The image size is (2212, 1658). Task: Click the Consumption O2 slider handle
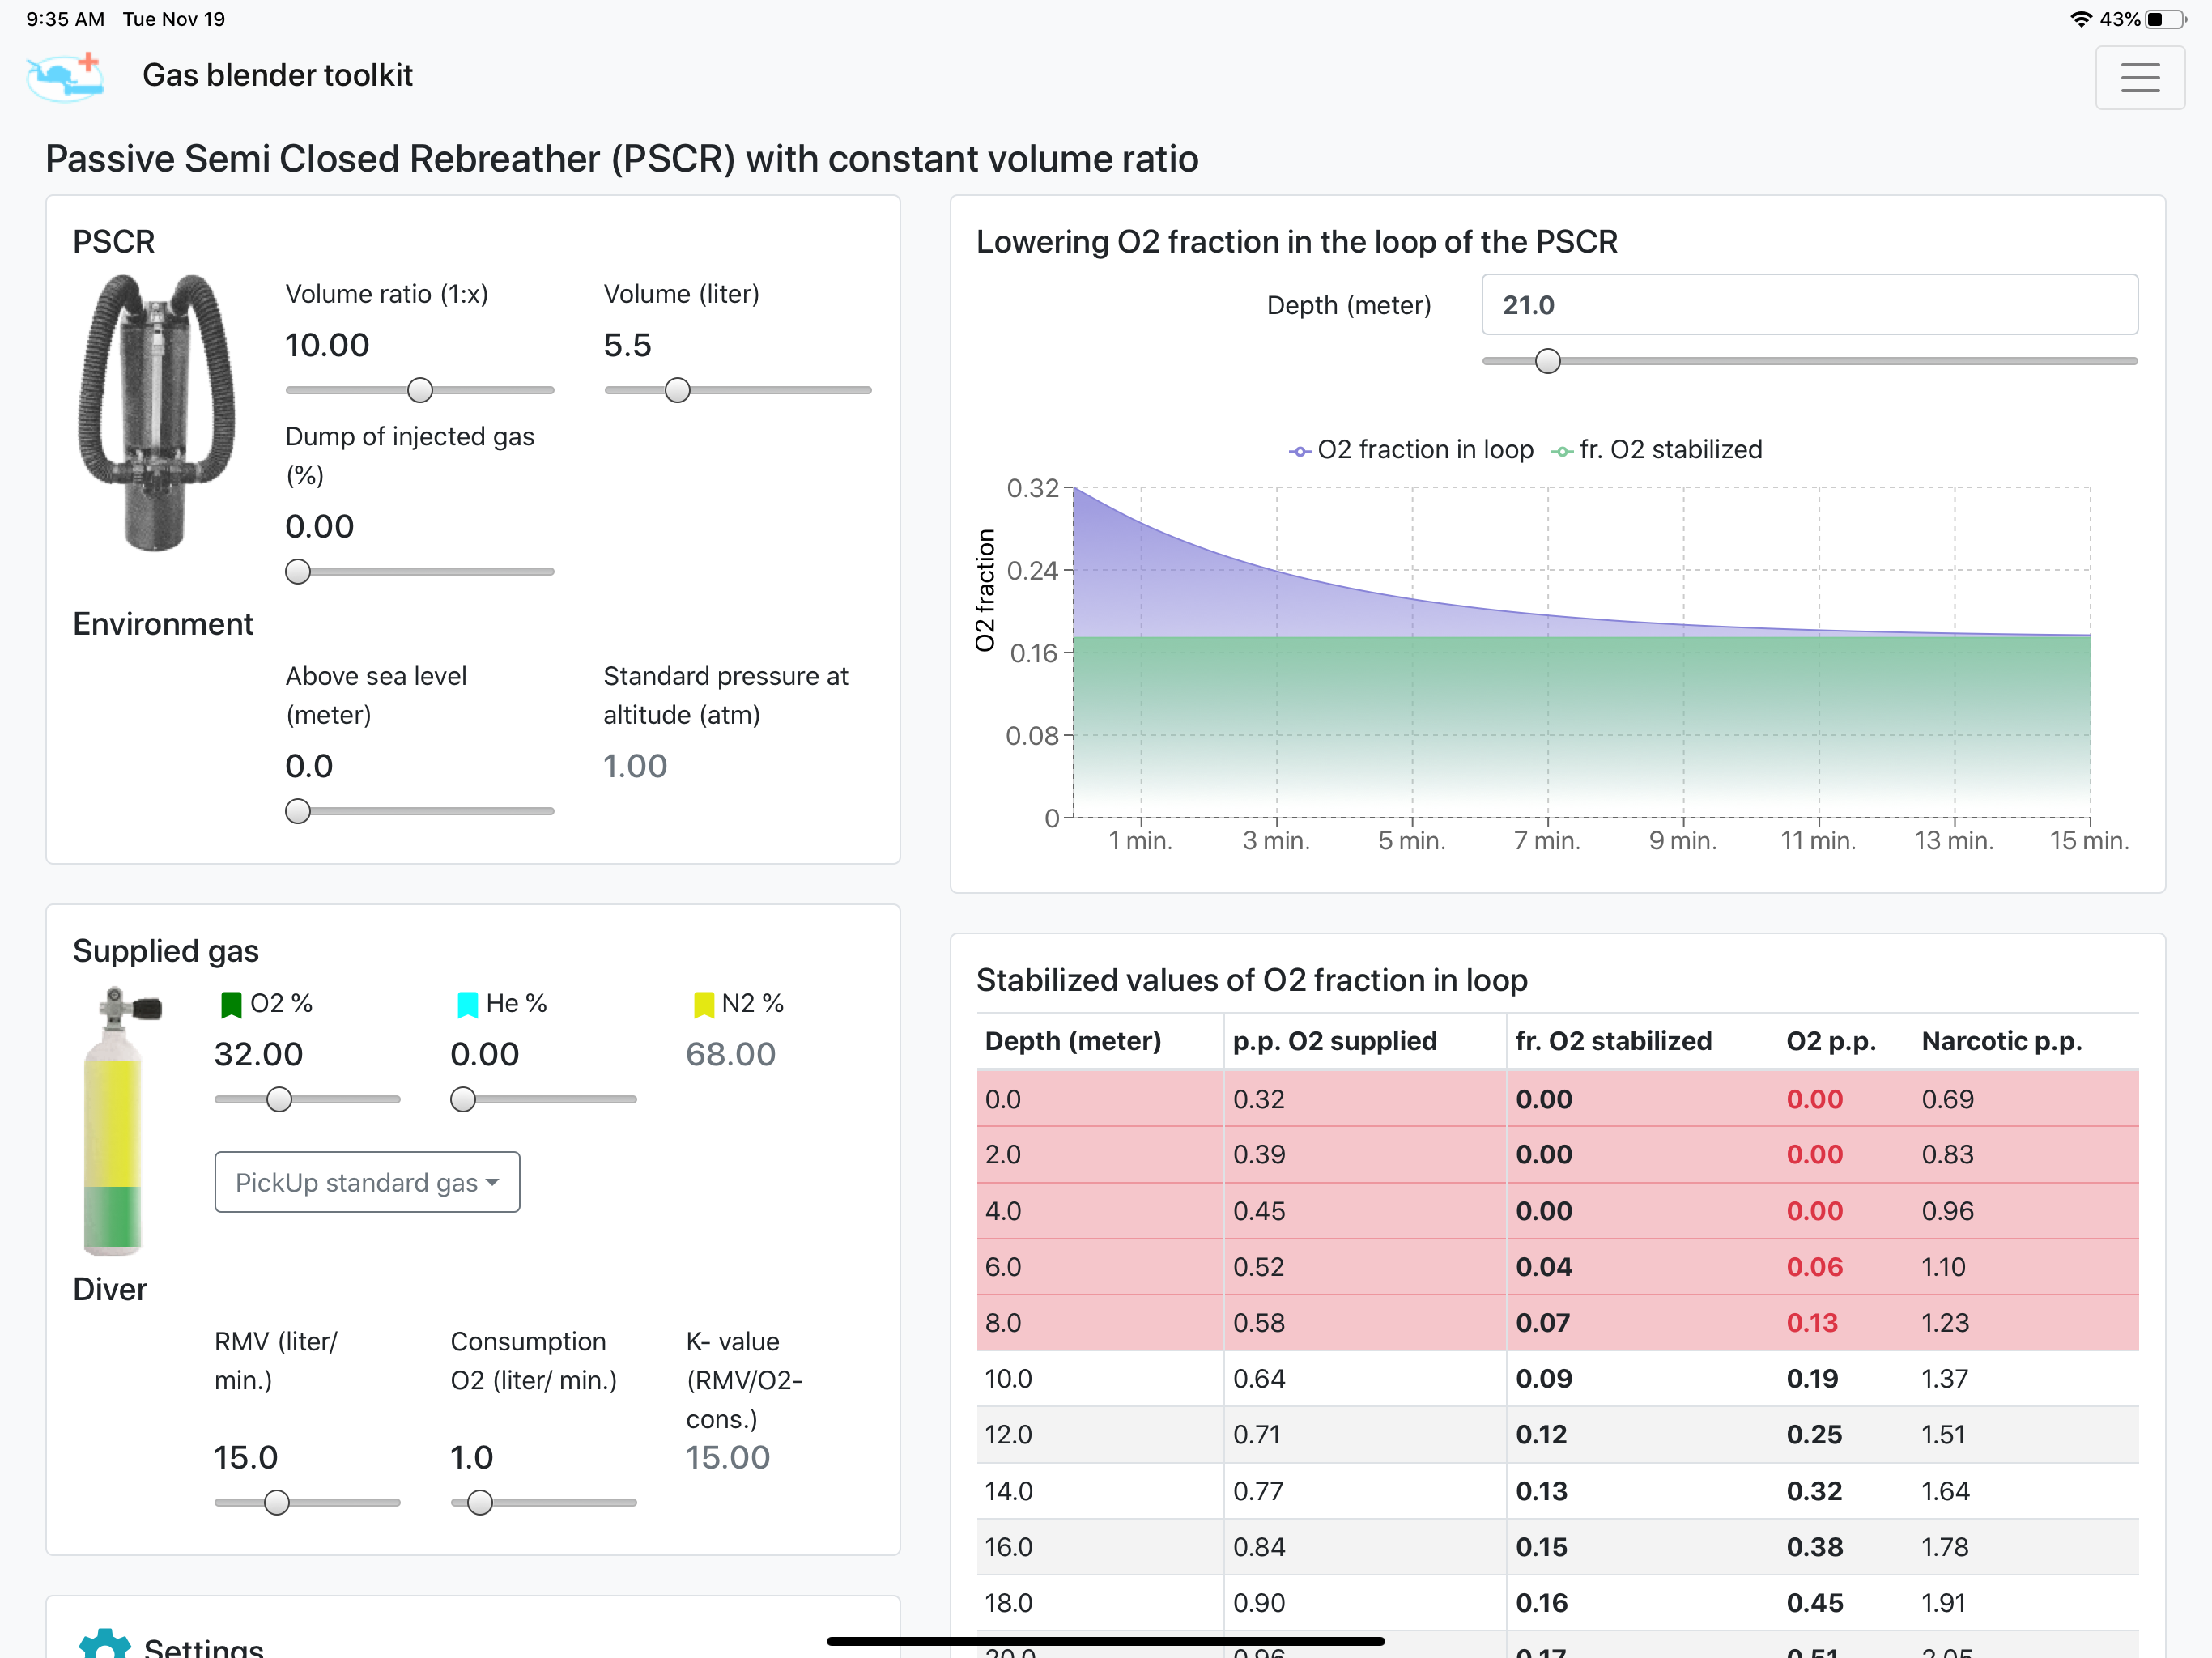tap(480, 1502)
